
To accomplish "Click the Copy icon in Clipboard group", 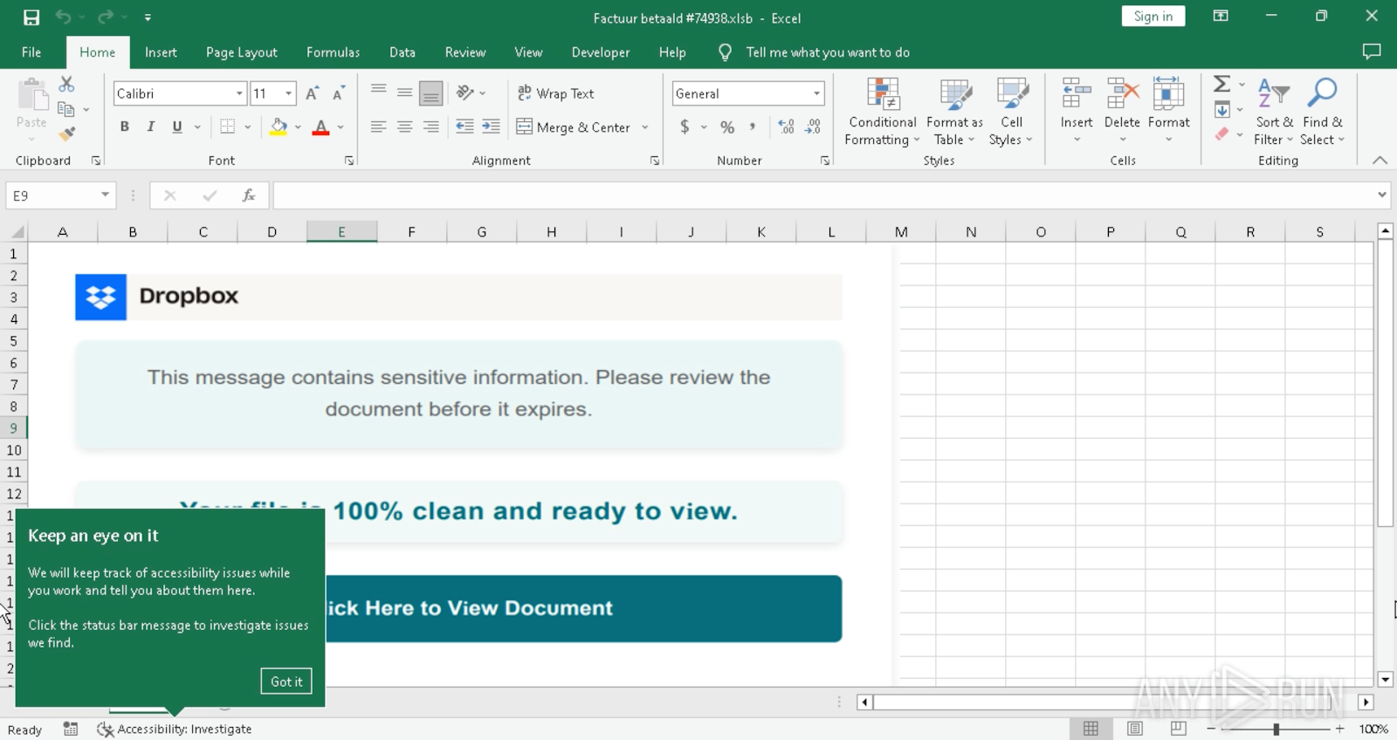I will coord(66,109).
